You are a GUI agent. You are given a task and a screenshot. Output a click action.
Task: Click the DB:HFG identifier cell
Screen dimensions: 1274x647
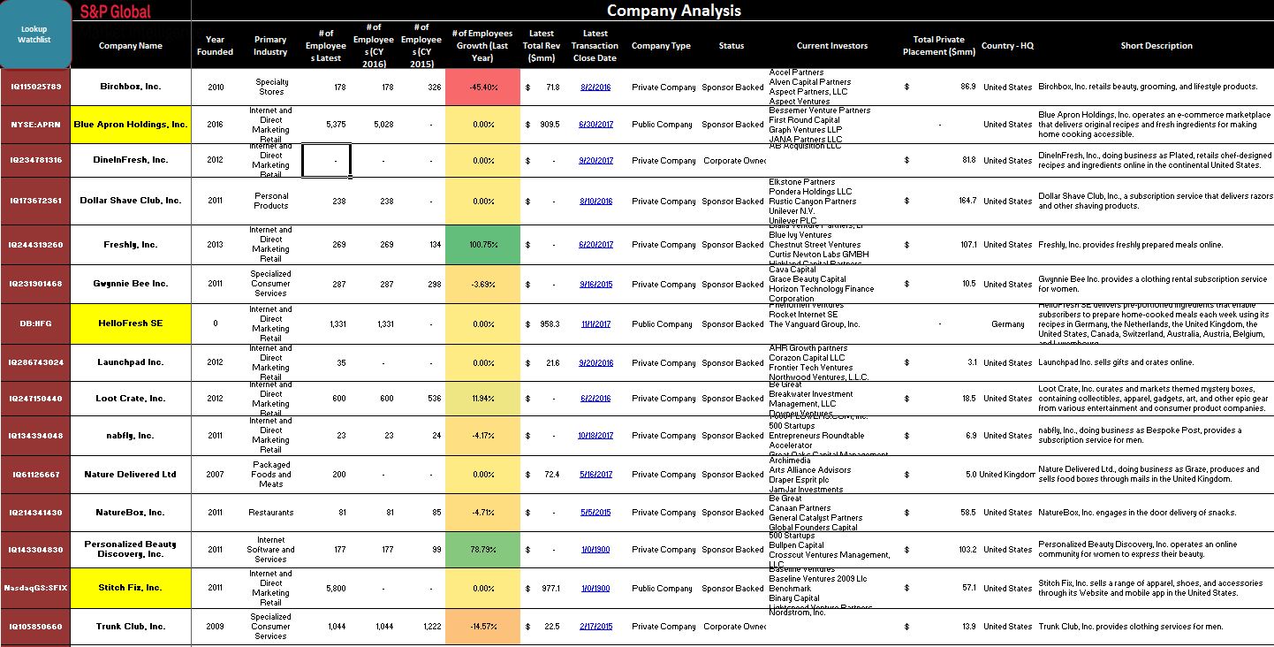click(35, 323)
